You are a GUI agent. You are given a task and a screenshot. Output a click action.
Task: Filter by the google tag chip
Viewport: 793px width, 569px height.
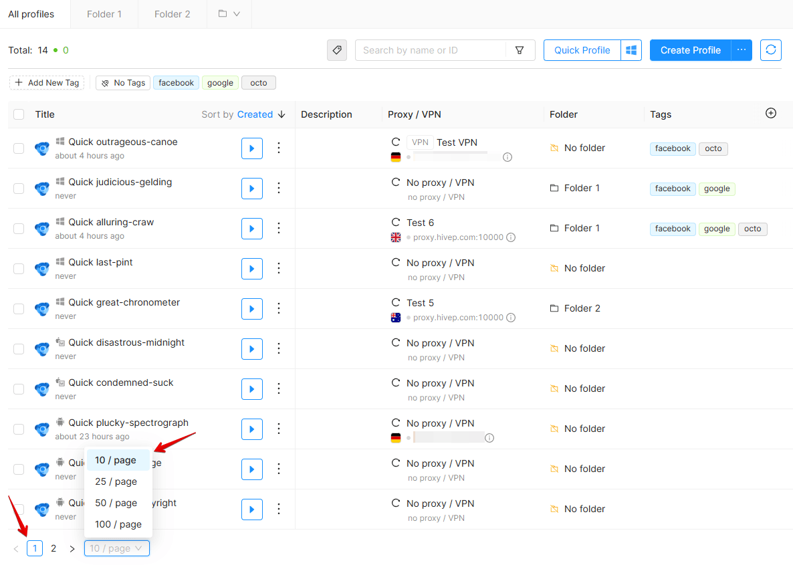220,82
